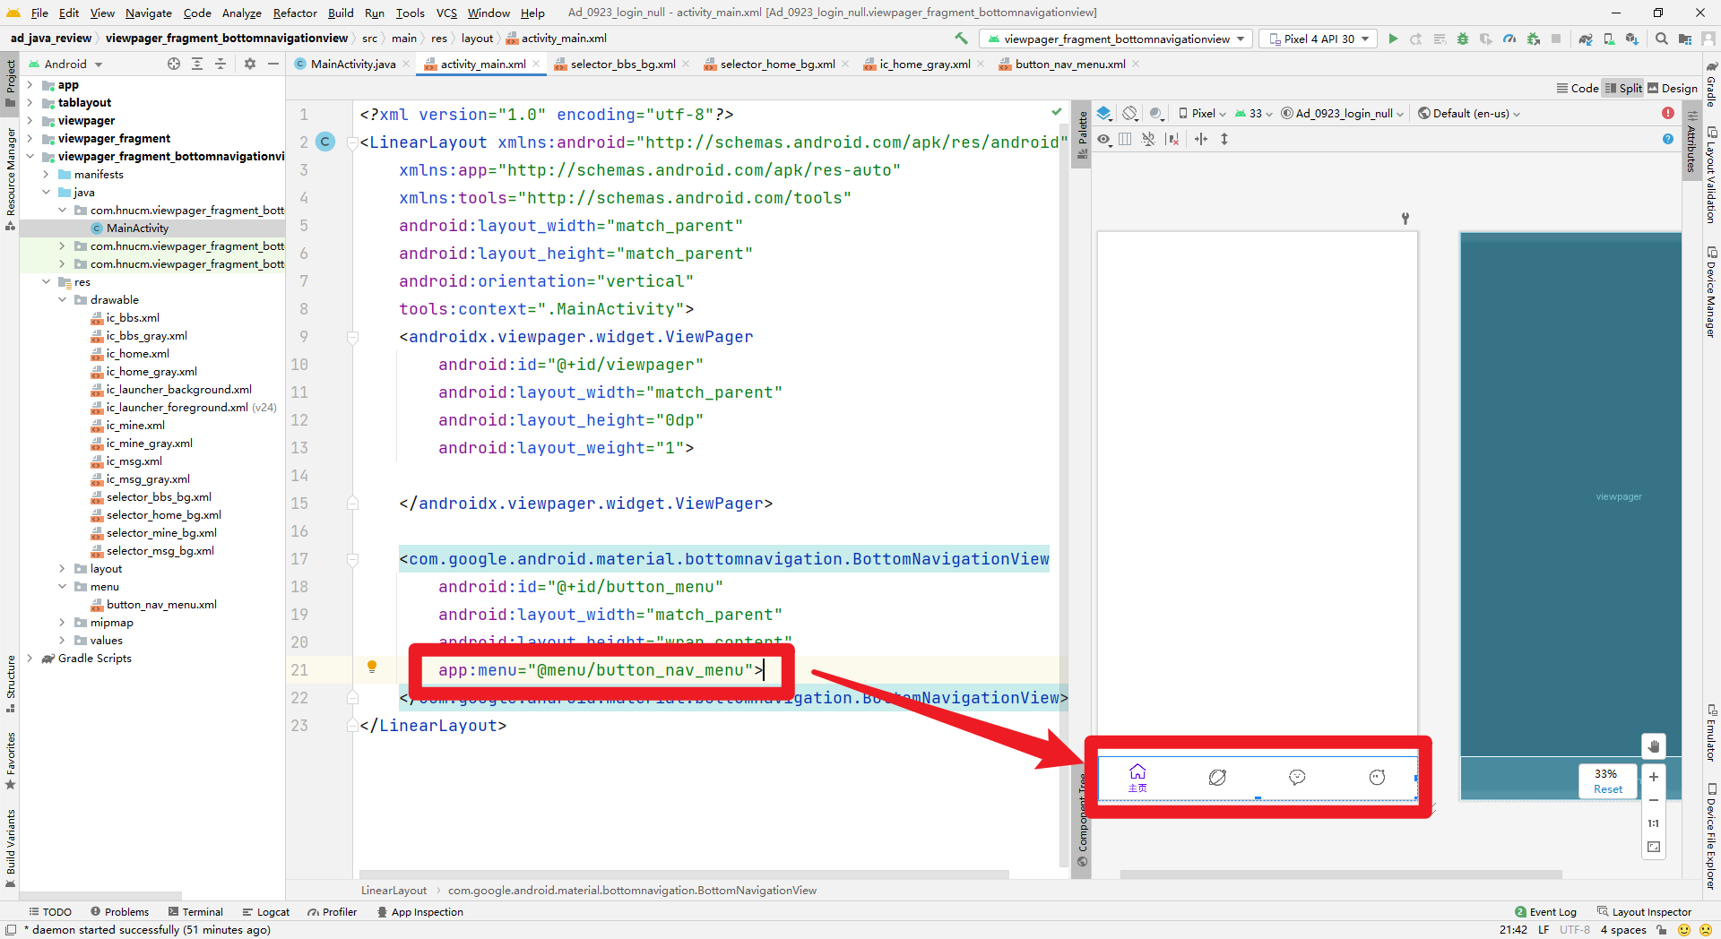The image size is (1721, 939).
Task: Open the Android project view dropdown
Action: (66, 64)
